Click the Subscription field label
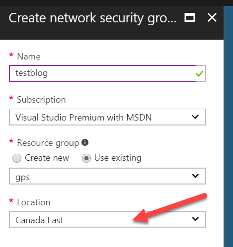Viewport: 233px width, 247px height. (x=41, y=100)
